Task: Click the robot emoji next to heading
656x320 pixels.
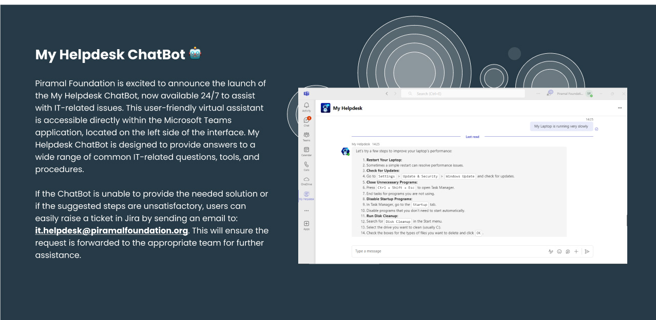Action: (x=195, y=53)
